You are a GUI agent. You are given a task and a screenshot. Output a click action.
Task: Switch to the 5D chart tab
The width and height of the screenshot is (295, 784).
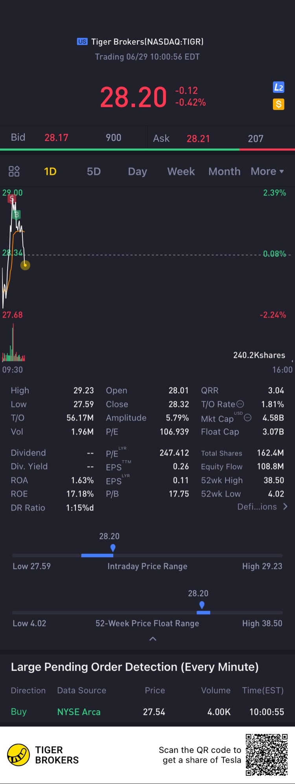click(x=94, y=171)
